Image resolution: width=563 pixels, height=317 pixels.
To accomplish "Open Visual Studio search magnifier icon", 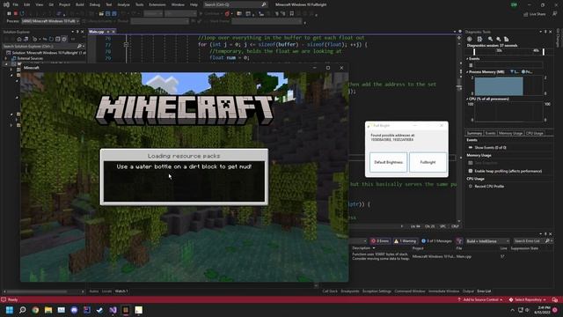I will (264, 4).
